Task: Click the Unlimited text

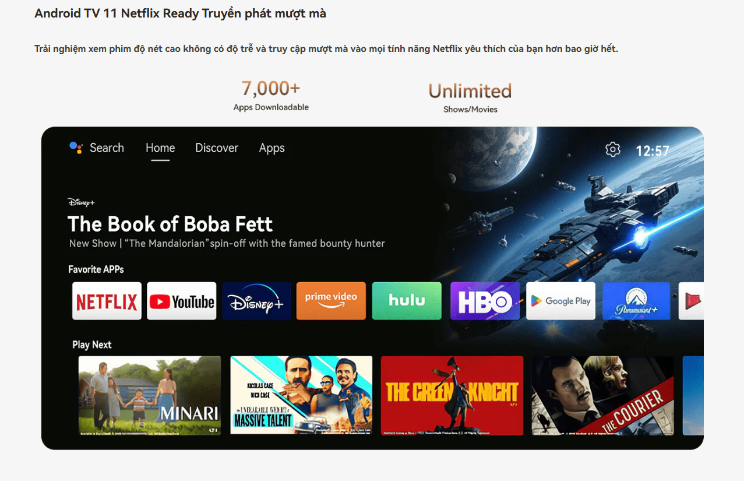Action: (x=470, y=91)
